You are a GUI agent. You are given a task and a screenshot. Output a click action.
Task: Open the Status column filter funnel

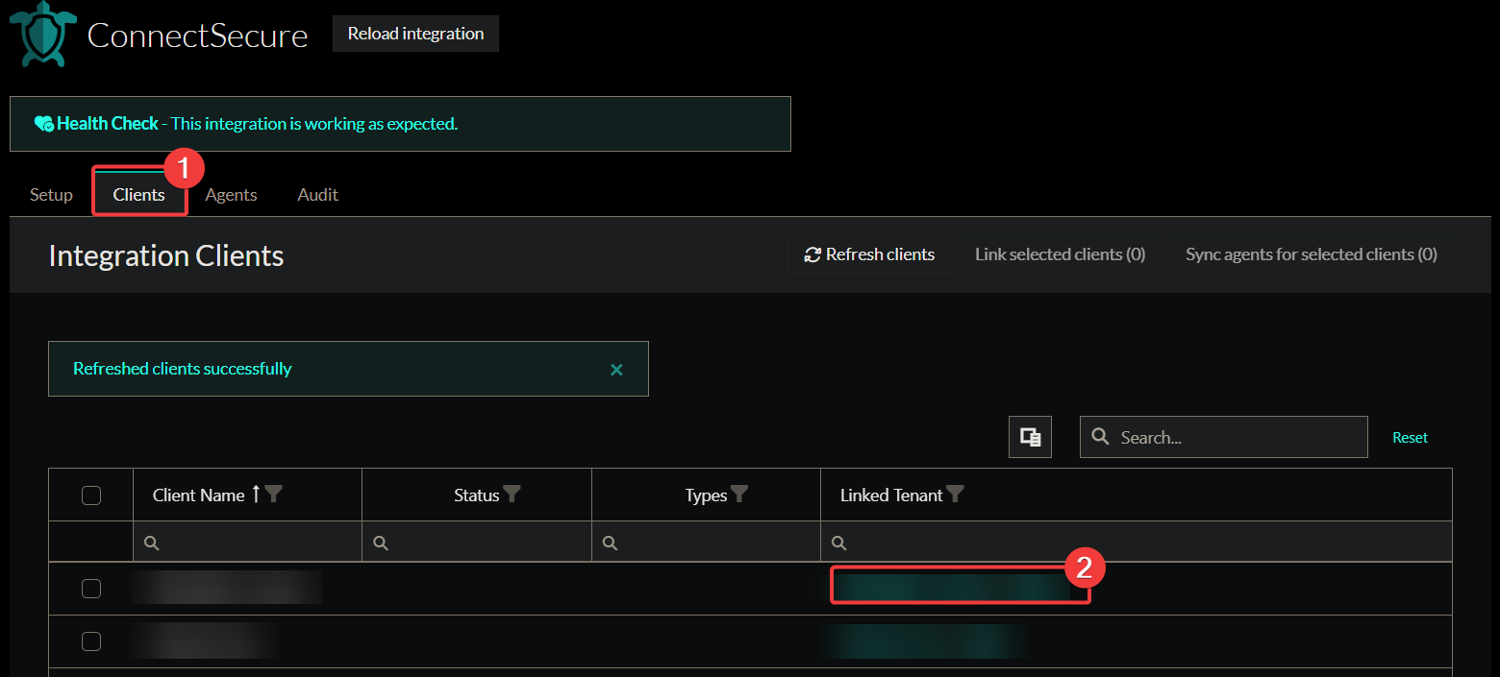tap(512, 494)
